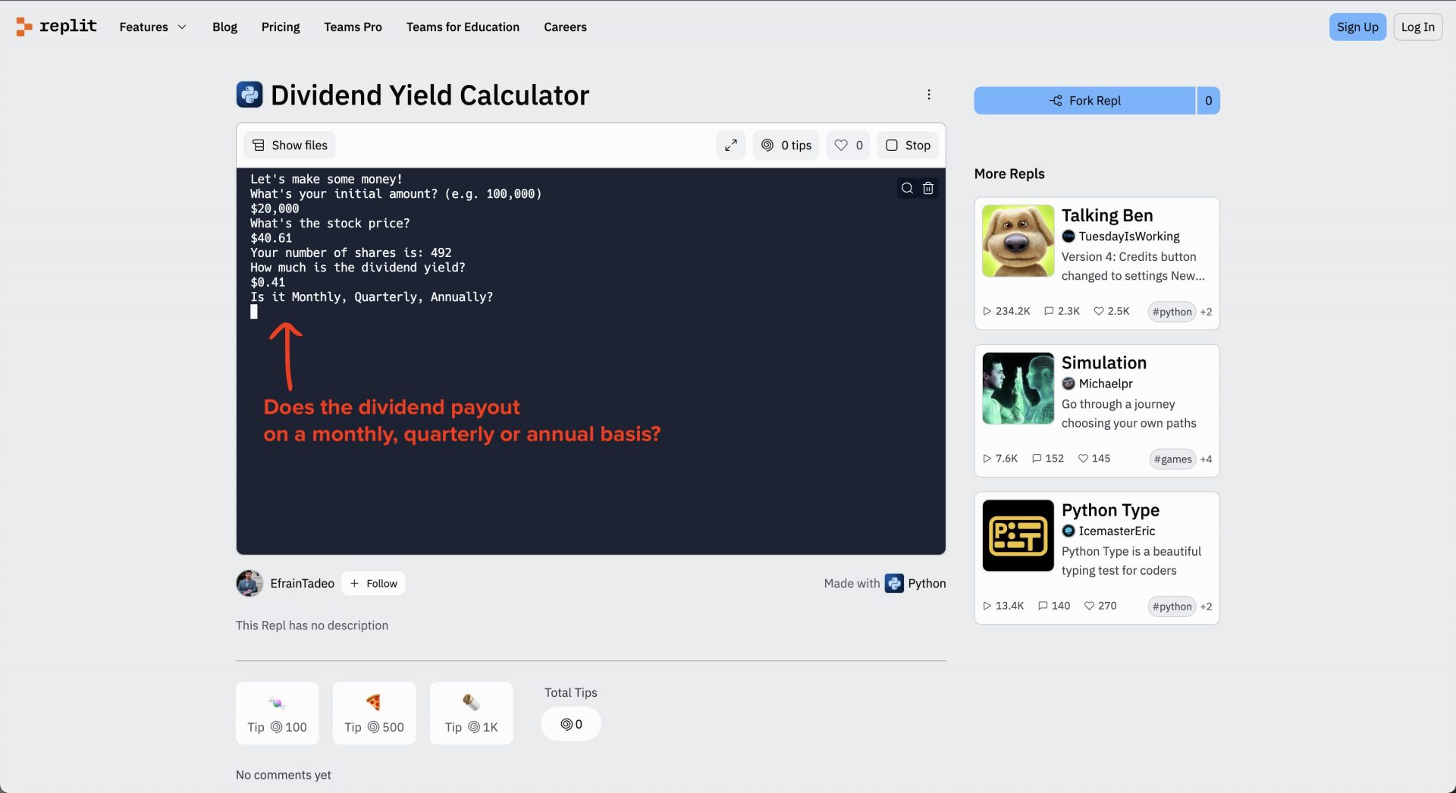The width and height of the screenshot is (1456, 793).
Task: Tip 500 cycles
Action: coord(374,713)
